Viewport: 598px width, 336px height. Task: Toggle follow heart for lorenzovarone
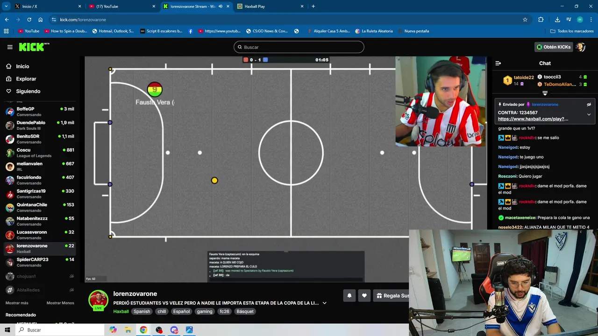(x=364, y=295)
